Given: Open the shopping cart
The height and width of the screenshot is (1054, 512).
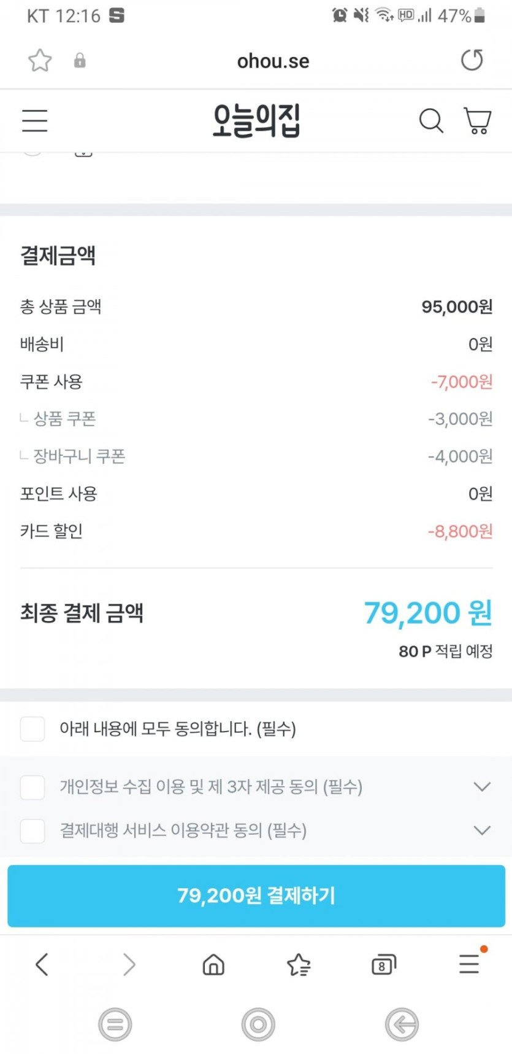Looking at the screenshot, I should 477,120.
